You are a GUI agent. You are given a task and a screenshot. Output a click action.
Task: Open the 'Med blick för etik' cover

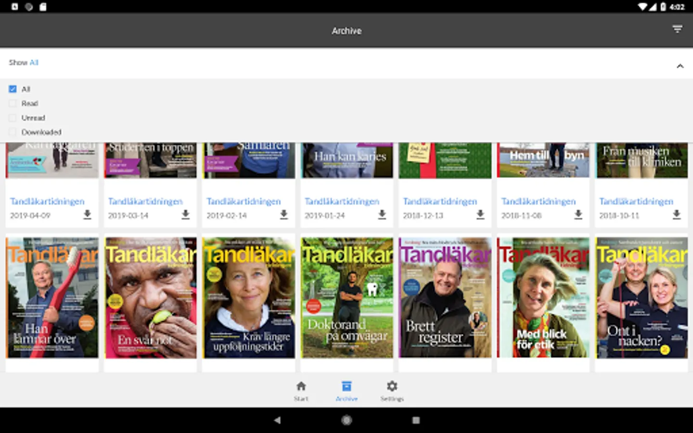pos(543,298)
